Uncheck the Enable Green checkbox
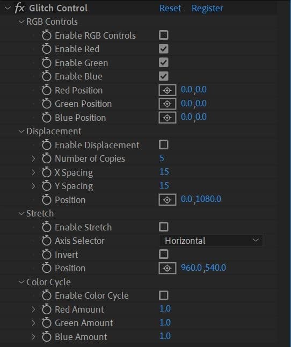The height and width of the screenshot is (347, 291). 163,63
